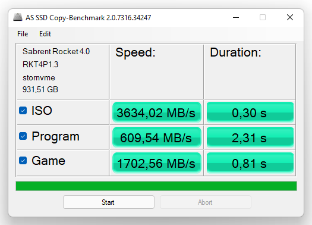Click the Speed: column header
The image size is (312, 225).
(135, 52)
